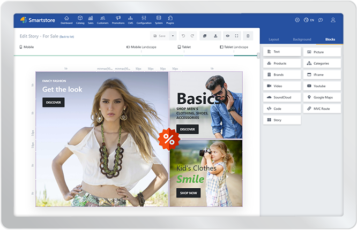This screenshot has height=230, width=357.
Task: Click the Smartstore logo
Action: coord(38,20)
